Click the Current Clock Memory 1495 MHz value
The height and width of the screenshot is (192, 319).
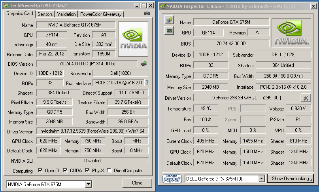[253, 141]
